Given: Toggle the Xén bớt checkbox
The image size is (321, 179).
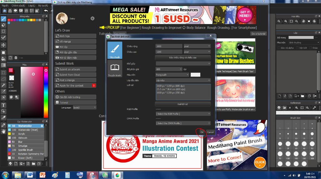Looking at the screenshot, I should (x=297, y=48).
